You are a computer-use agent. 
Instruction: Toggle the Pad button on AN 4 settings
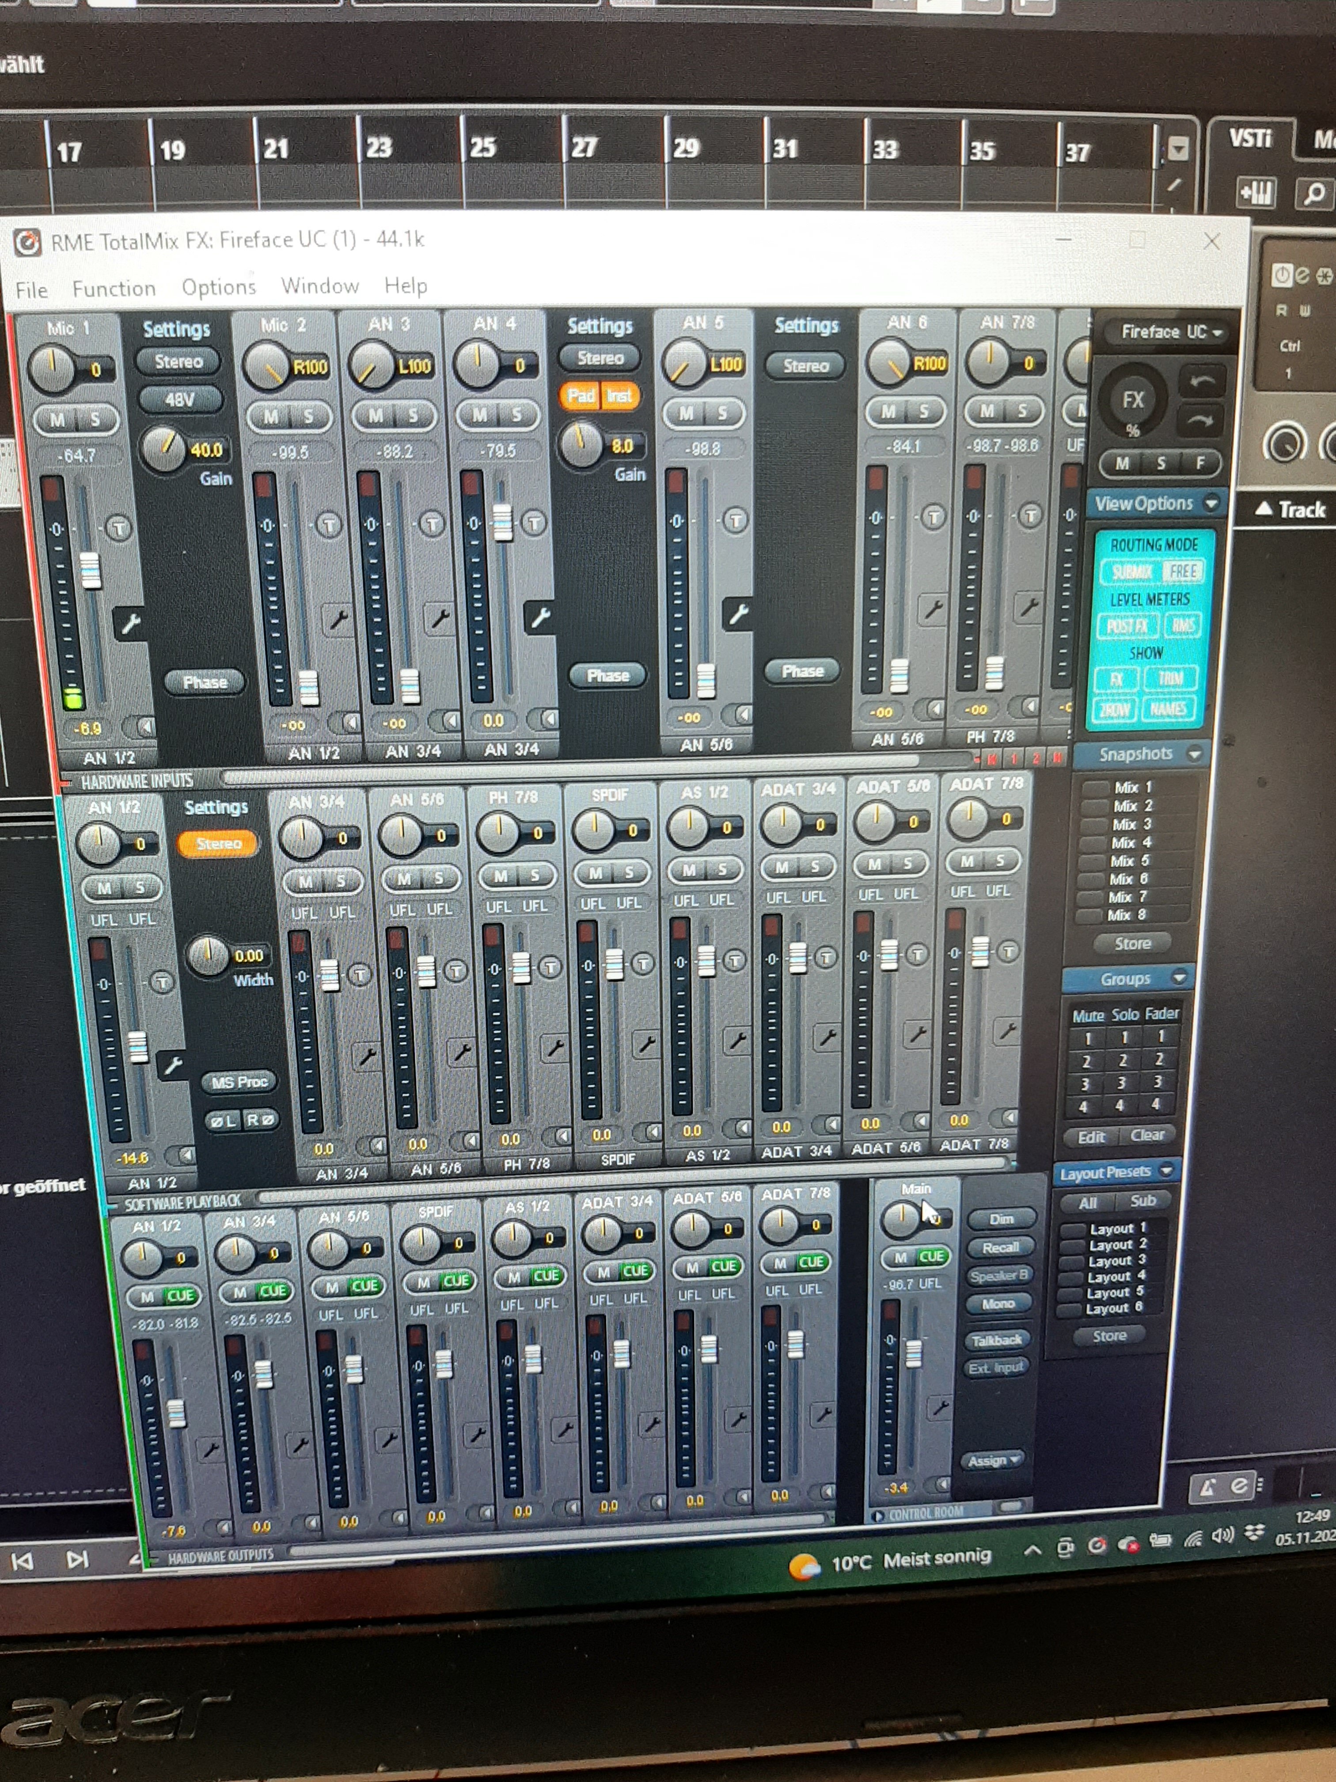[x=581, y=396]
